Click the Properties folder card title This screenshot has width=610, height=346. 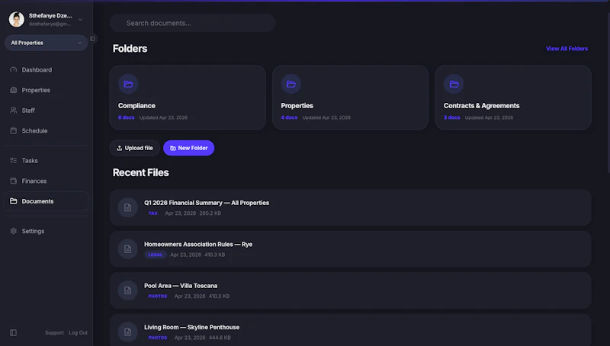coord(297,106)
